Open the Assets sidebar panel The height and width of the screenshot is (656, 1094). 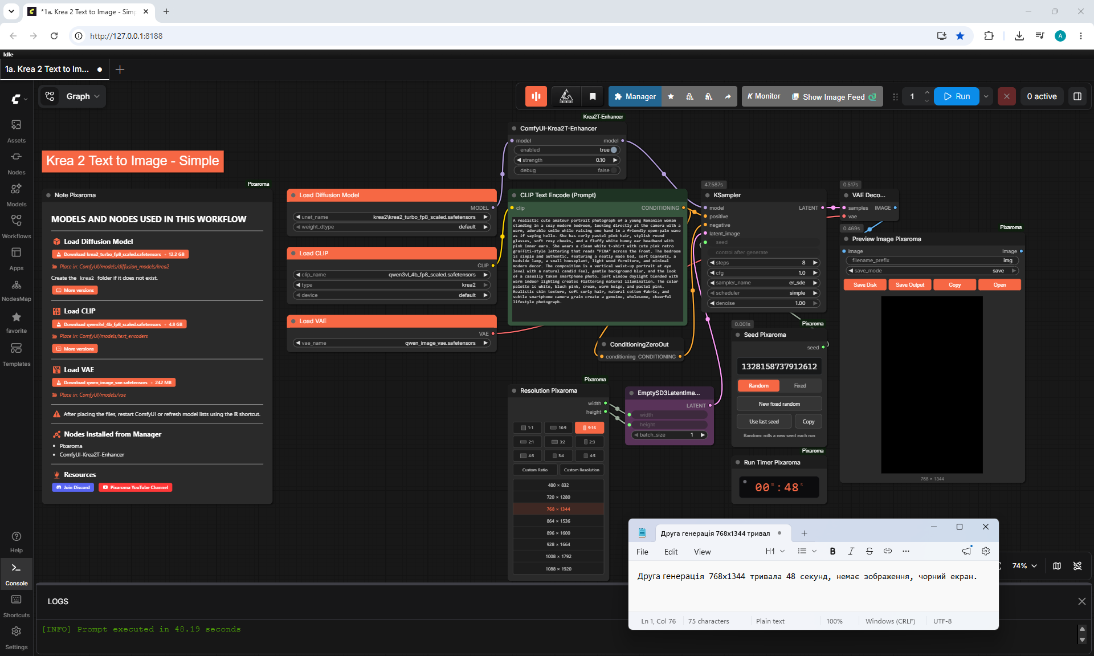coord(16,131)
